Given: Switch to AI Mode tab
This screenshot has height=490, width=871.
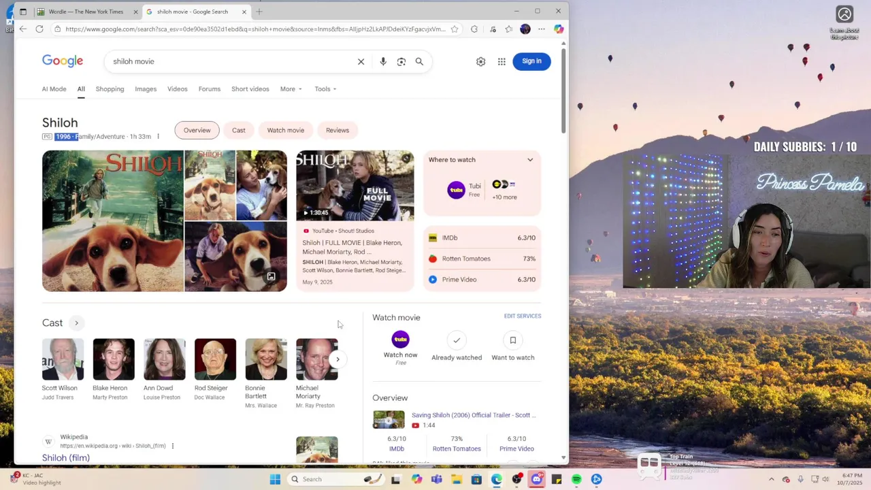Looking at the screenshot, I should 54,89.
